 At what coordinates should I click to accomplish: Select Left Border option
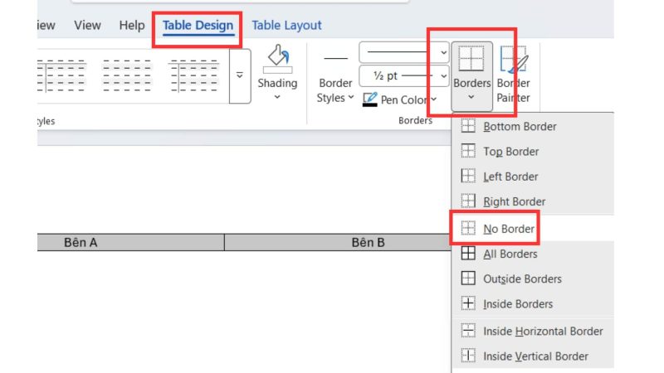click(533, 177)
